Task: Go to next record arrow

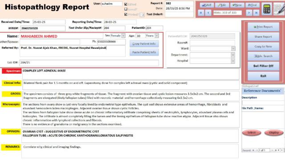Action: pos(249,13)
